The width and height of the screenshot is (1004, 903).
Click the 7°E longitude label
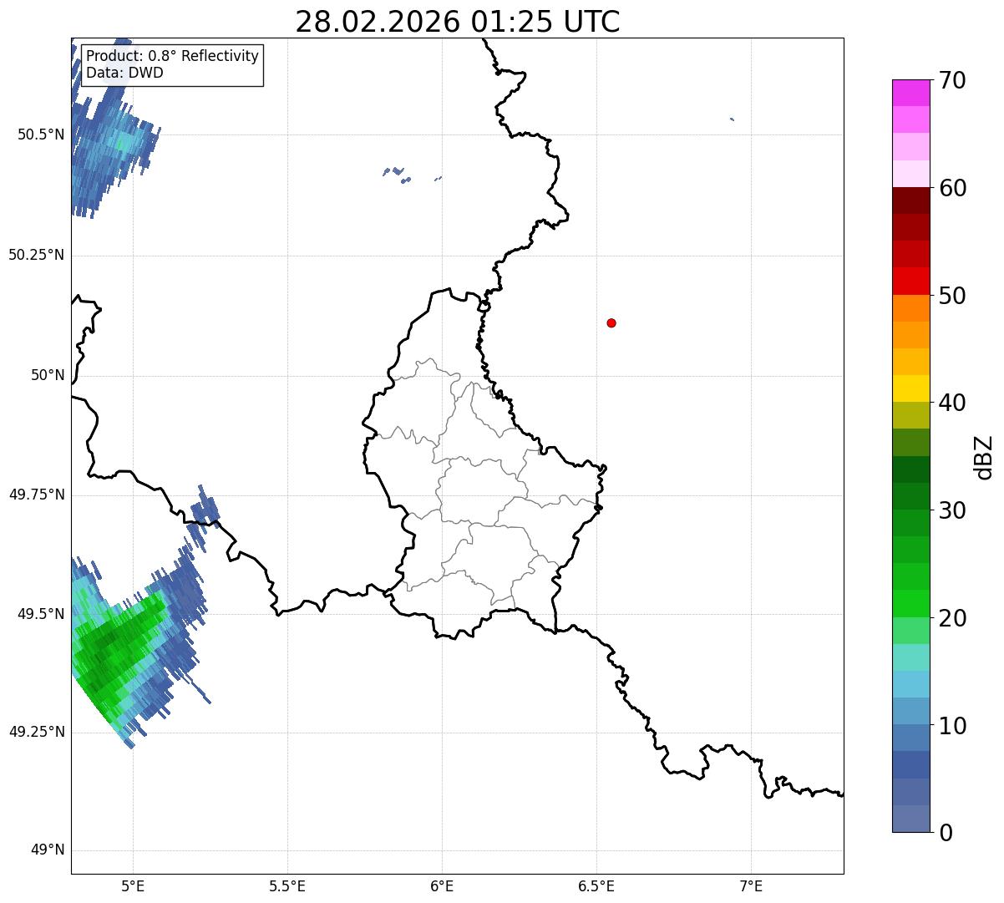(x=751, y=885)
